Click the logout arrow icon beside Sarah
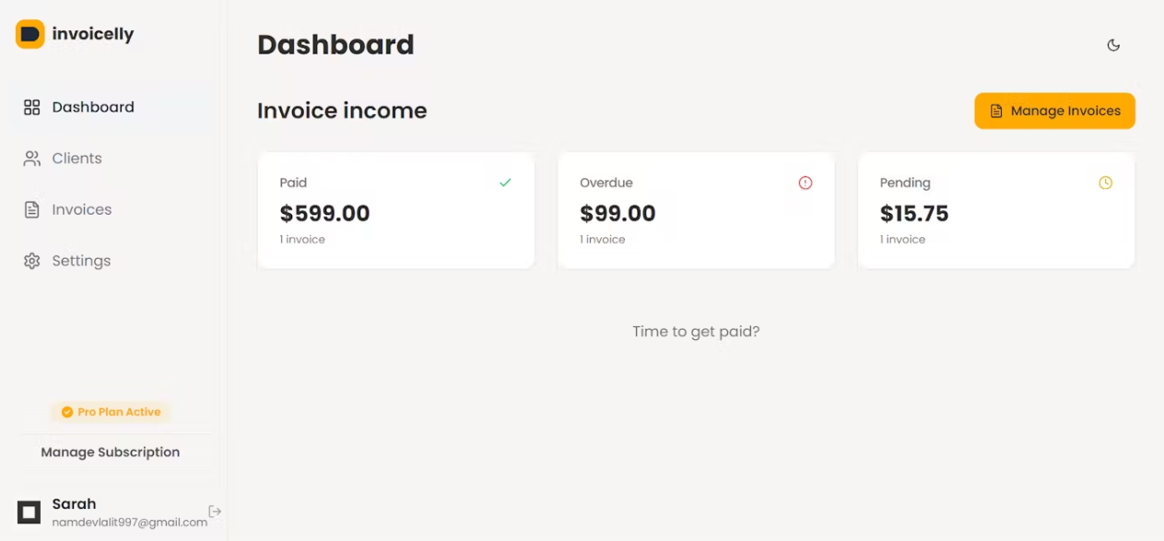The height and width of the screenshot is (541, 1164). pyautogui.click(x=215, y=512)
